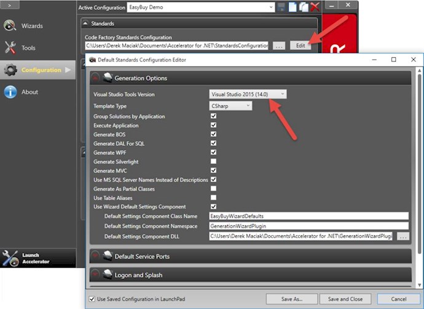Click Code Factory Standards Configuration path field

click(x=176, y=46)
